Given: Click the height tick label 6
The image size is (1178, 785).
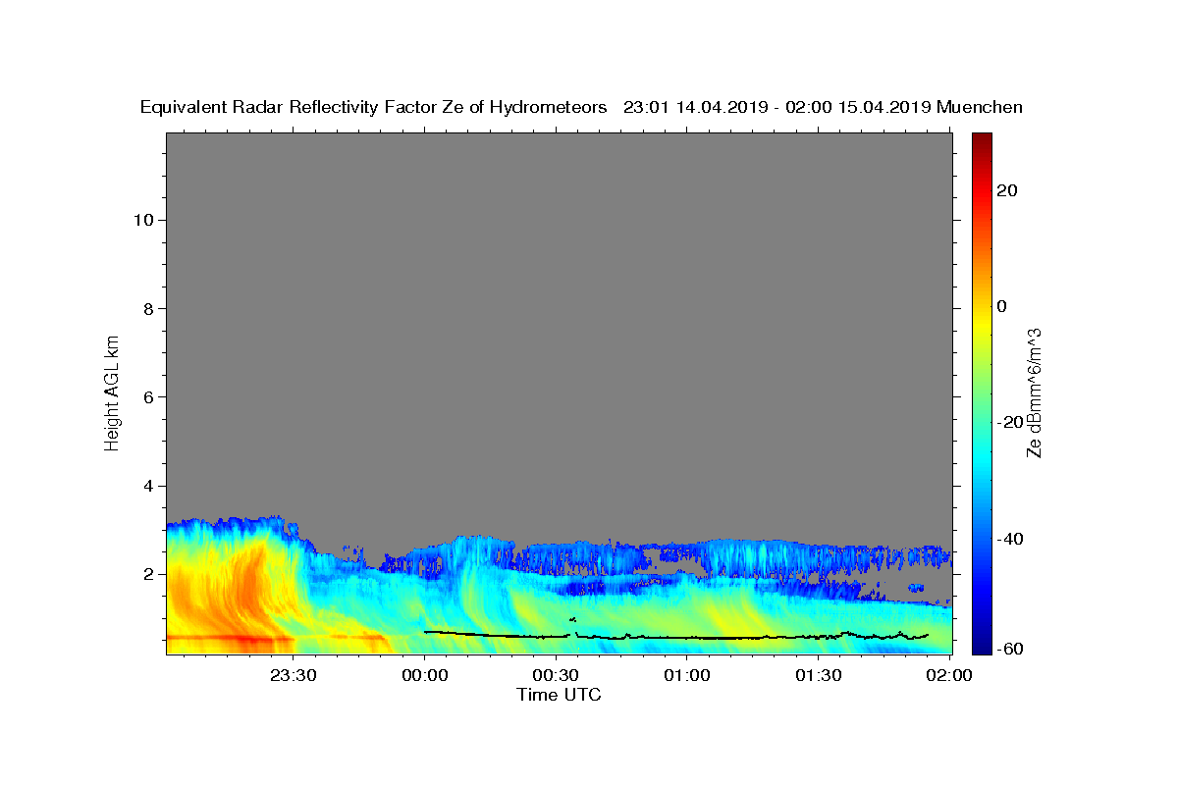Looking at the screenshot, I should click(147, 397).
